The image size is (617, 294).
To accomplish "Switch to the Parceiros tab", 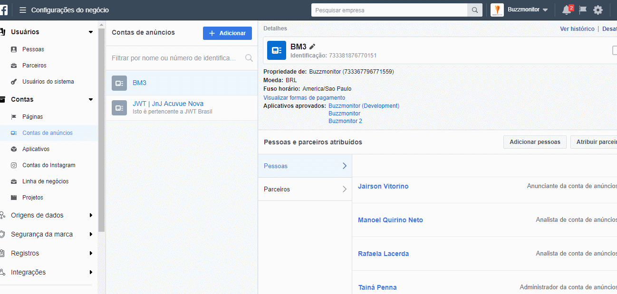I will [305, 189].
